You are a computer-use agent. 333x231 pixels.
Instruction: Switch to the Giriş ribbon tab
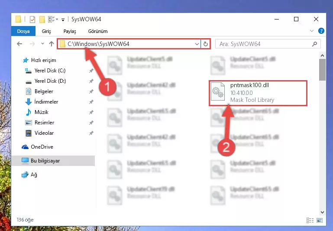tap(46, 31)
